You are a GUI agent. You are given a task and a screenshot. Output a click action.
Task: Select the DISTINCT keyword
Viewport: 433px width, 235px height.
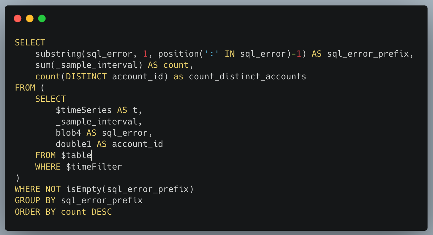tap(86, 77)
